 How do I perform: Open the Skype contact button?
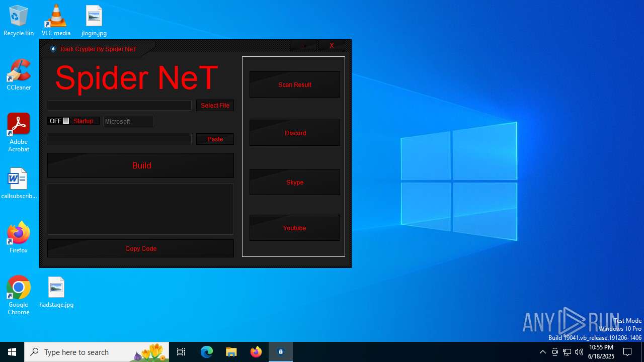pos(295,182)
